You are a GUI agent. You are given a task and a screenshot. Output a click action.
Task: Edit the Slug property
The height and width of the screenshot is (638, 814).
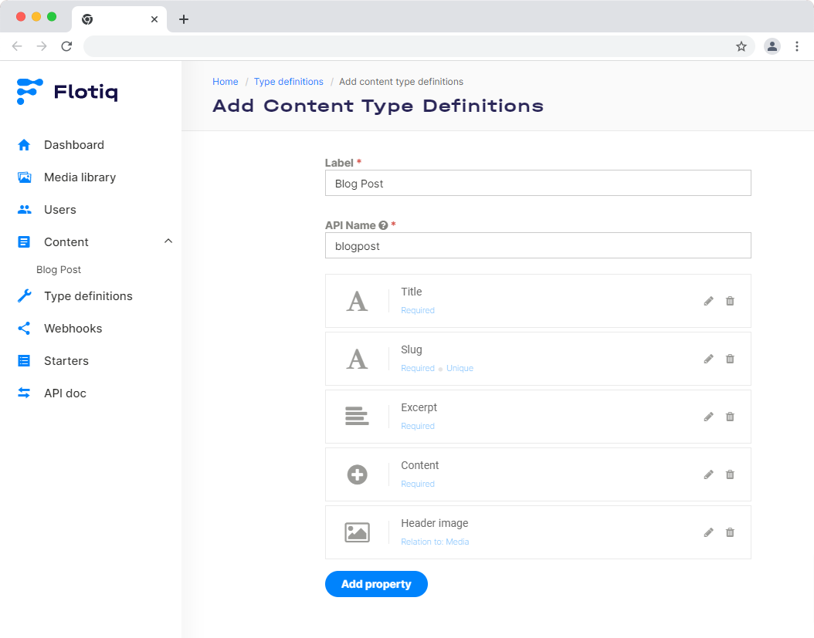(709, 359)
